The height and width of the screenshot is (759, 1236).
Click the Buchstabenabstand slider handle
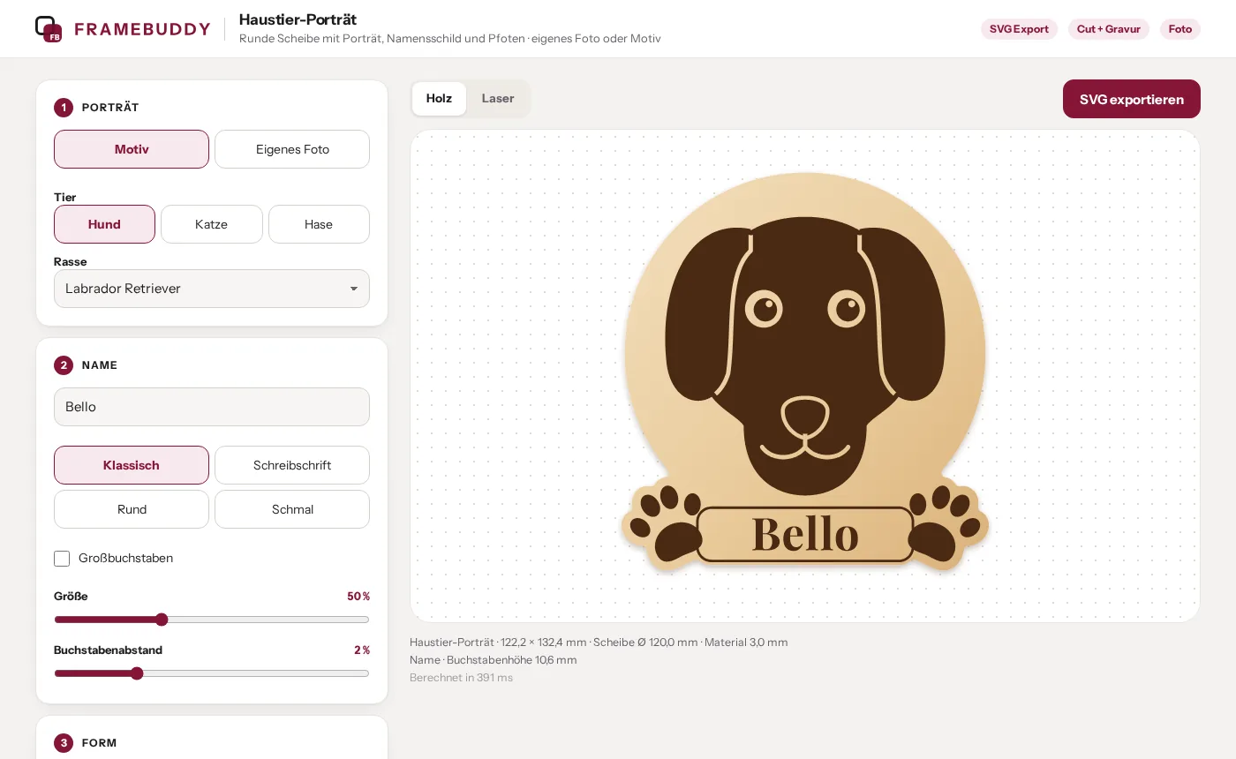tap(137, 673)
